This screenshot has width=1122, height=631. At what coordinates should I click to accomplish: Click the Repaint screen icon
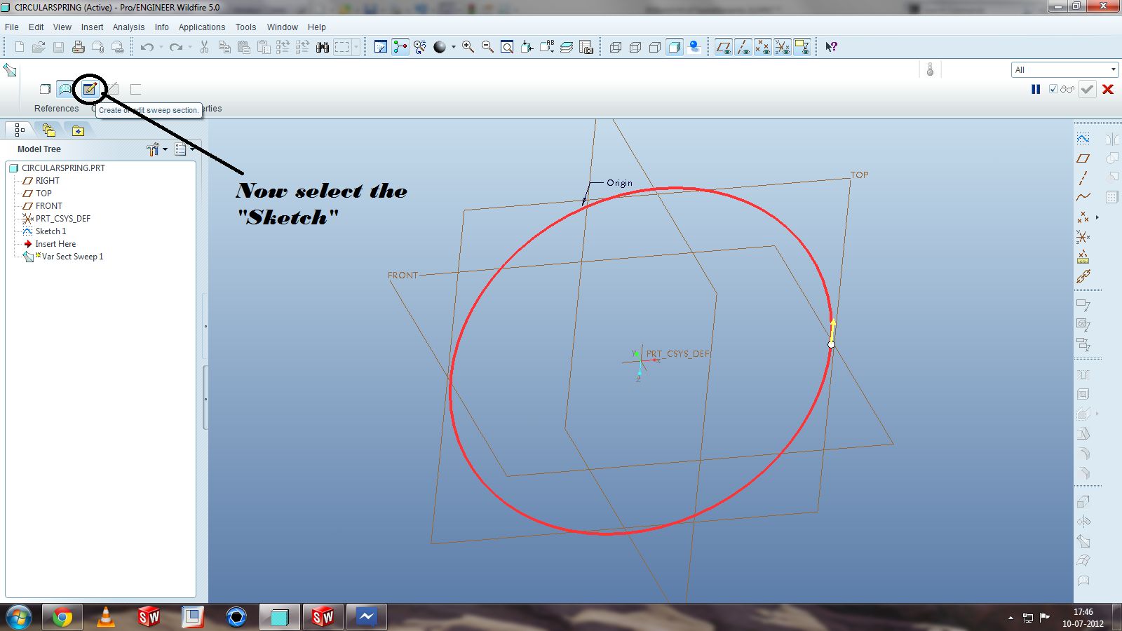tap(381, 47)
